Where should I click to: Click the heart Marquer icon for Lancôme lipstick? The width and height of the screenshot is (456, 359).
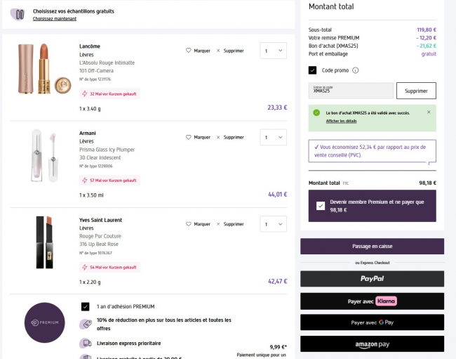pos(188,51)
